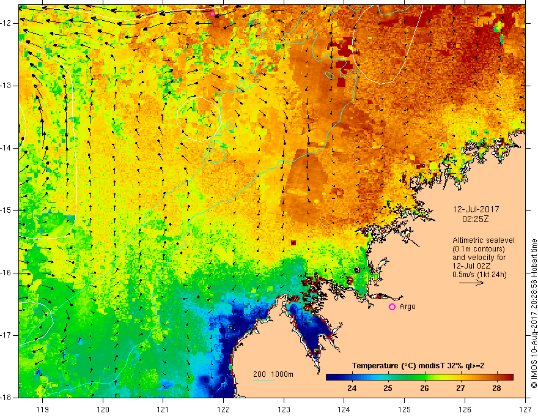Click the latitude axis label -12
The width and height of the screenshot is (538, 416).
[7, 23]
